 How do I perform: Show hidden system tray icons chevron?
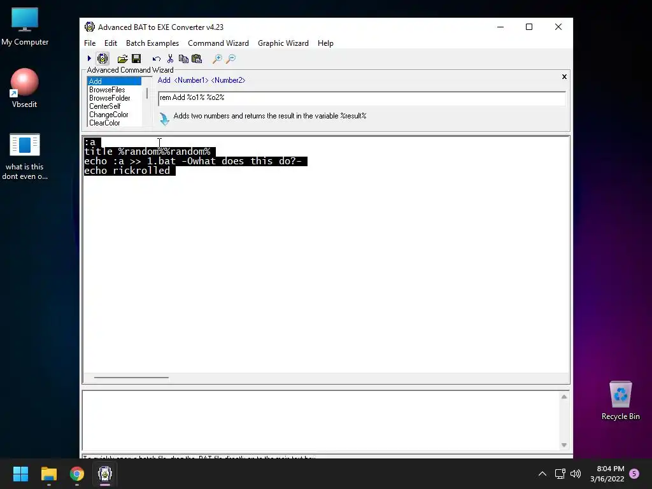[x=542, y=474]
